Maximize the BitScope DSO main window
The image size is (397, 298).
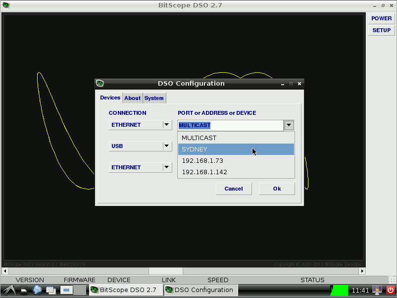tap(383, 5)
